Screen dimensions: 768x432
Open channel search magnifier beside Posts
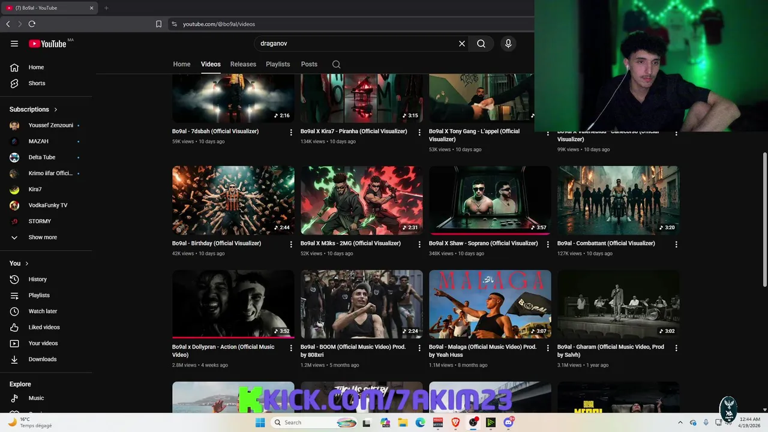tap(336, 64)
